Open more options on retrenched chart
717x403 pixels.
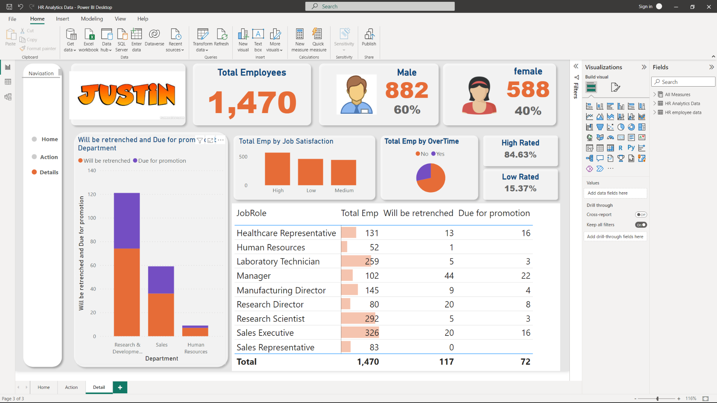[221, 140]
